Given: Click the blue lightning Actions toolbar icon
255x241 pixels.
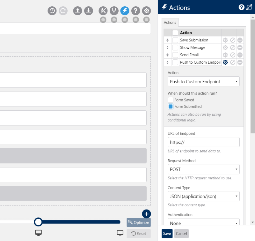Looking at the screenshot, I should pos(125,11).
